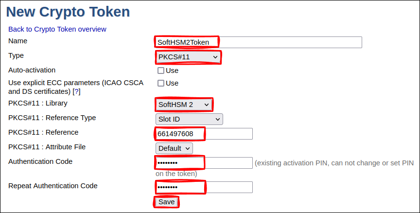Focus the Name text field

point(259,42)
